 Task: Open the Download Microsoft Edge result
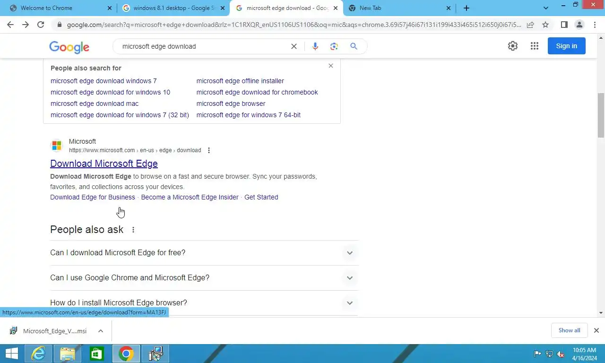(x=104, y=164)
